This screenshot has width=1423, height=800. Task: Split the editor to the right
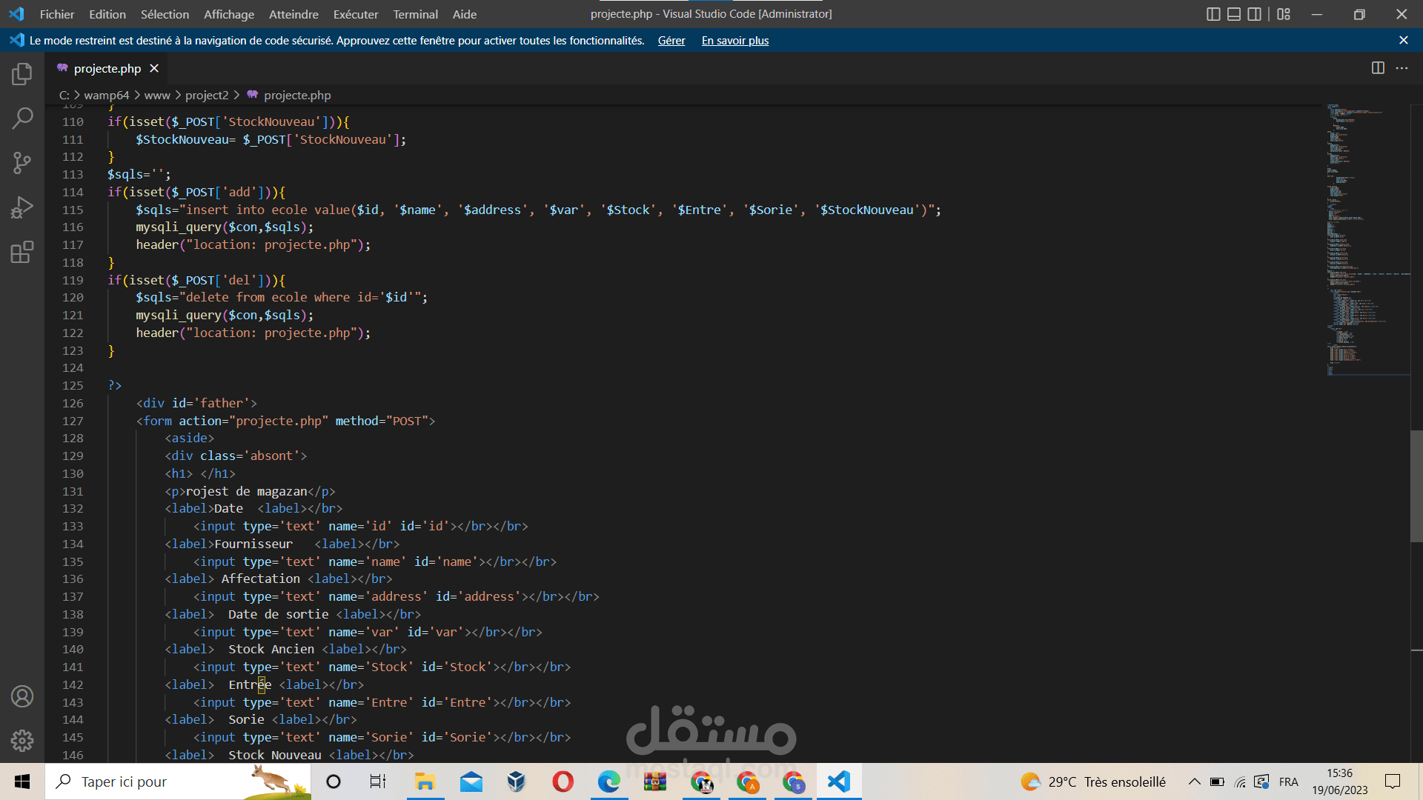(1378, 68)
